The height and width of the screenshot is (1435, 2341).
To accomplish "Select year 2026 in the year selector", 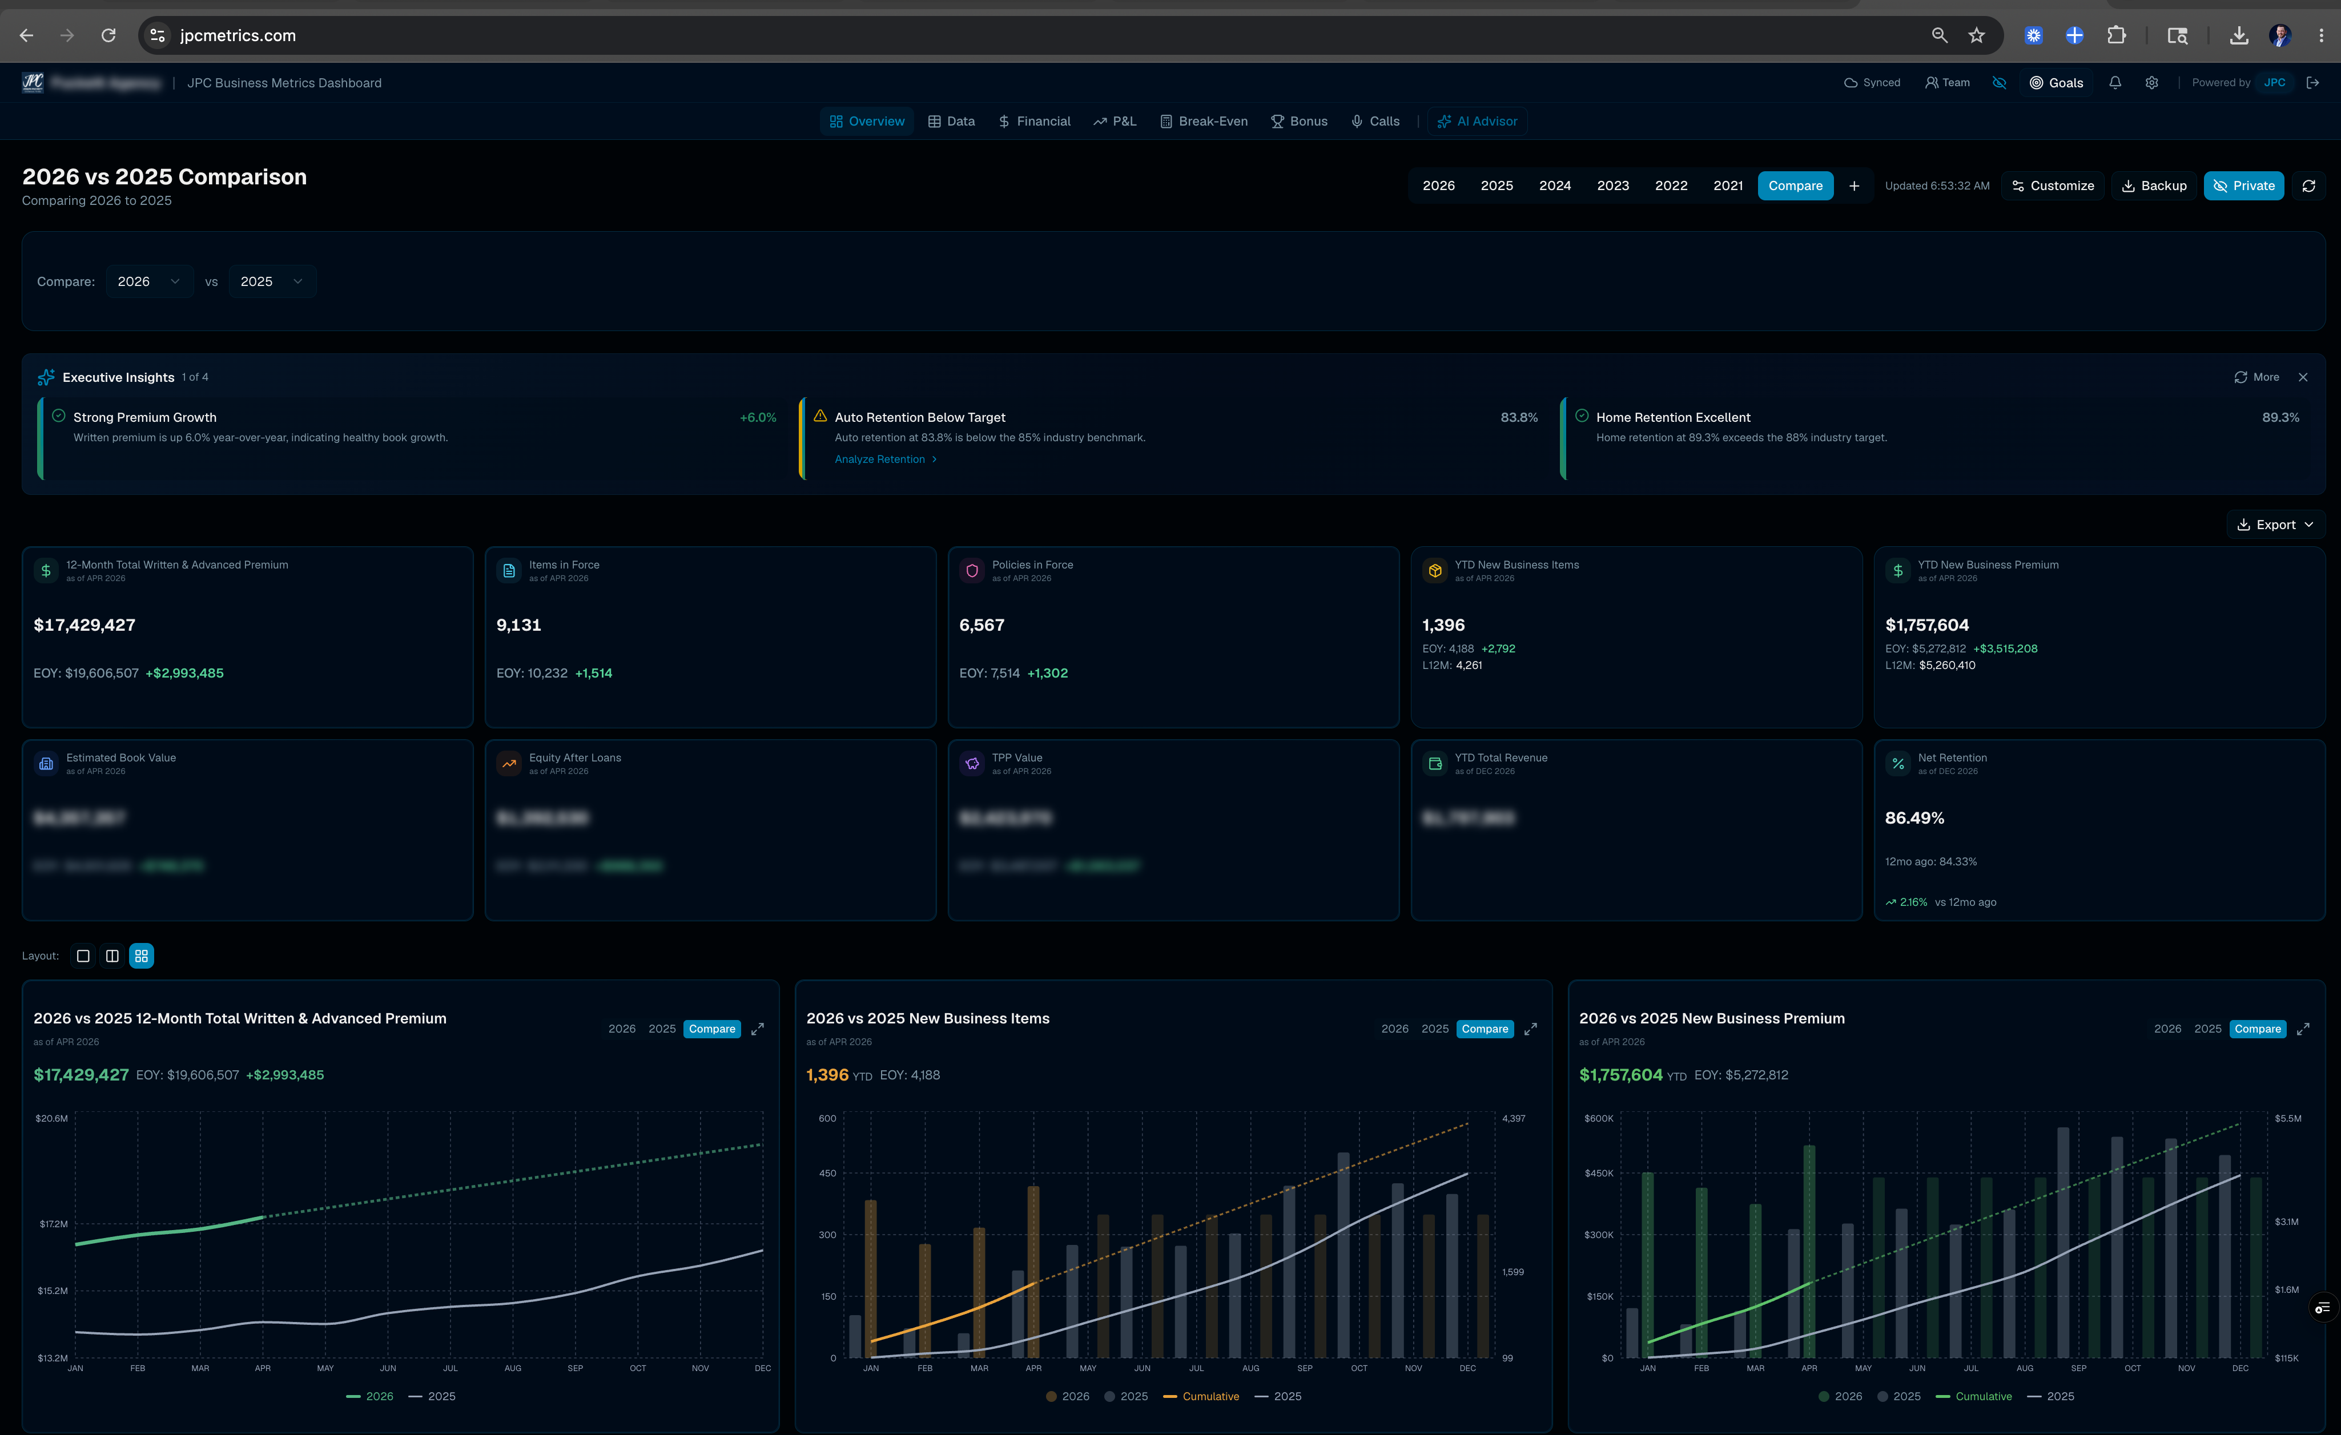I will pyautogui.click(x=1438, y=186).
